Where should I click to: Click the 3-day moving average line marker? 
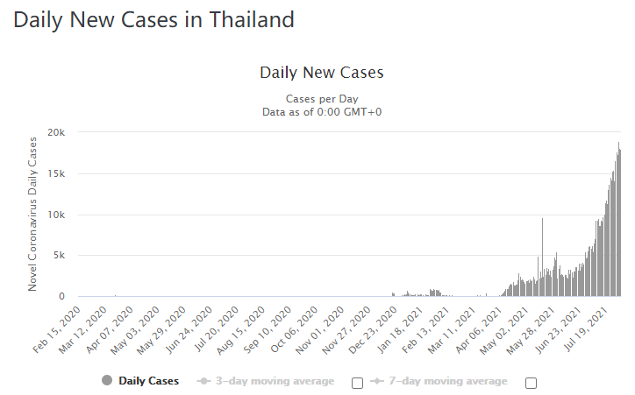[203, 381]
